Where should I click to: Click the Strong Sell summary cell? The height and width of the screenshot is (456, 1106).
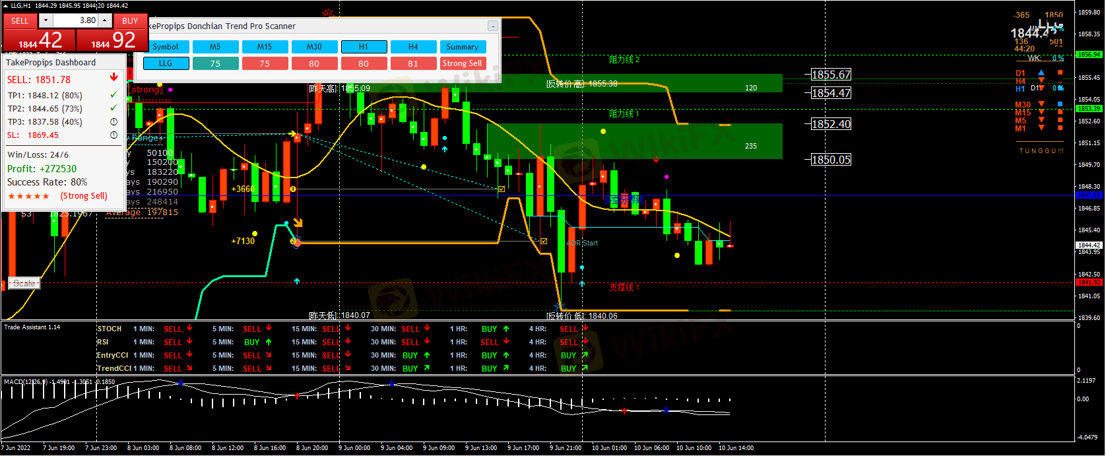[x=462, y=63]
